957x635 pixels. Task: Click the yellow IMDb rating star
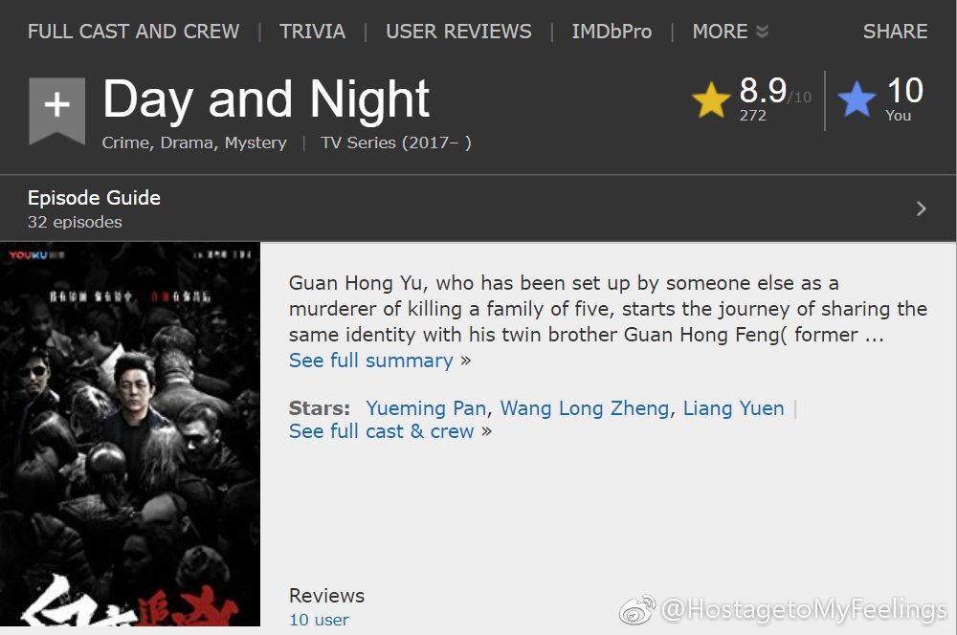(x=711, y=100)
